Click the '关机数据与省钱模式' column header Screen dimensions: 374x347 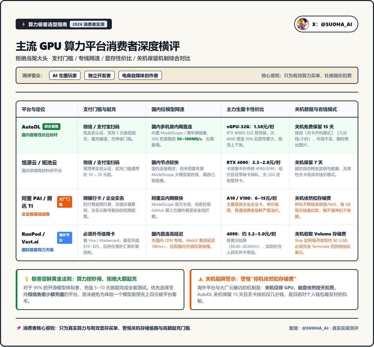click(x=316, y=109)
